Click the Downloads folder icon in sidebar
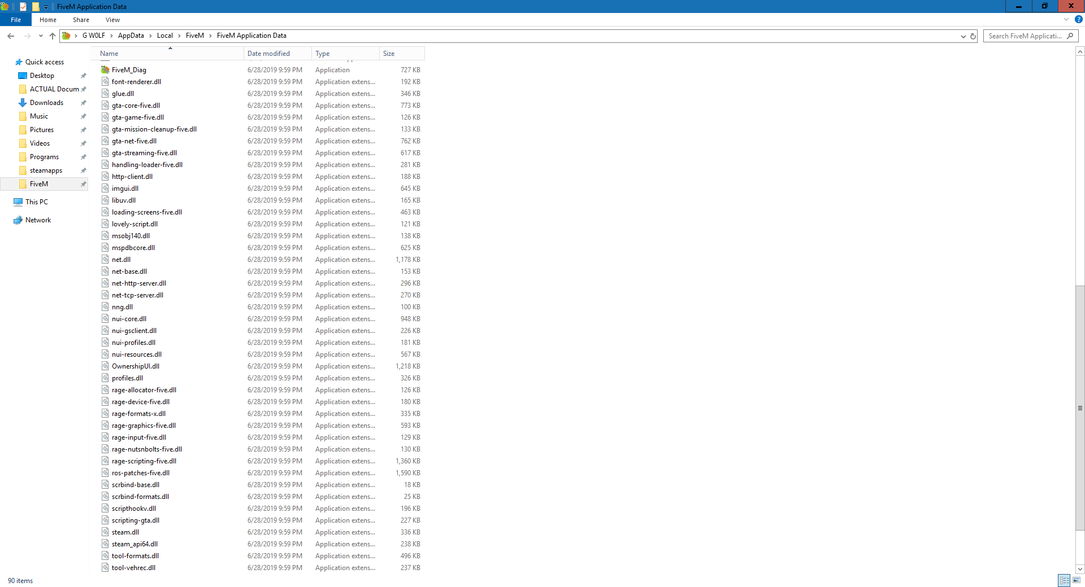This screenshot has width=1085, height=587. (x=23, y=103)
